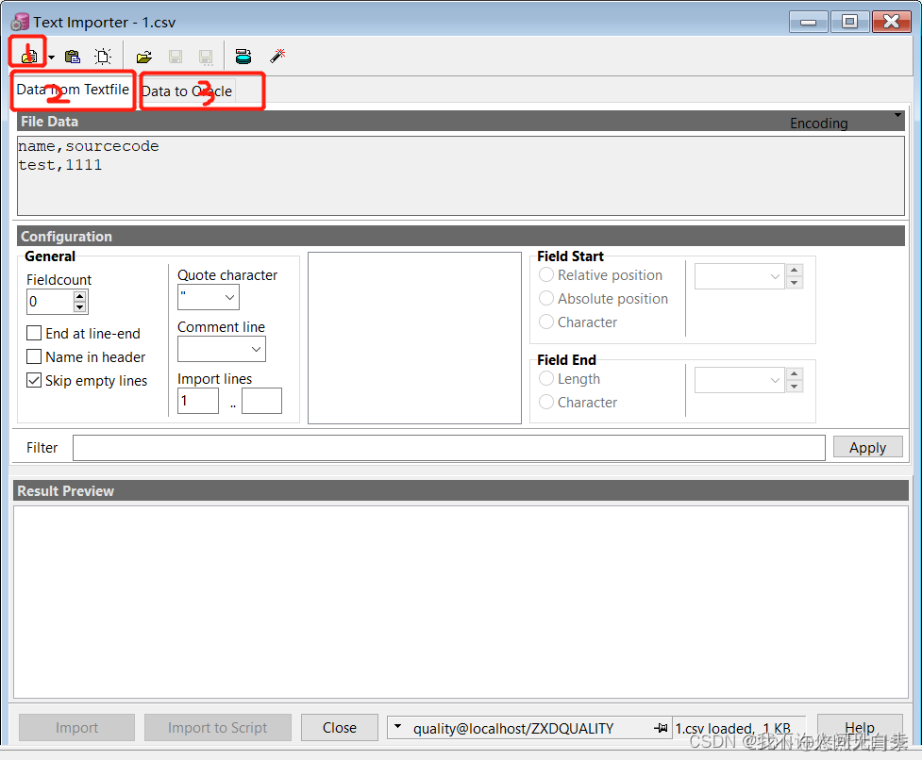Select Relative position radio button

tap(546, 275)
